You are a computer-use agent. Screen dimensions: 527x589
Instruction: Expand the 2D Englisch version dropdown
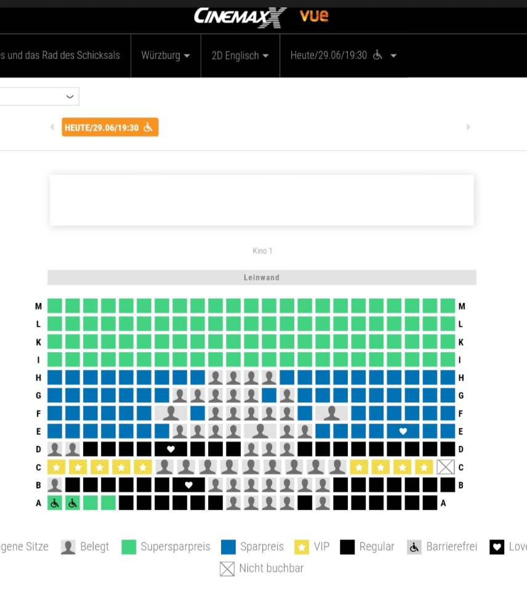pos(240,55)
